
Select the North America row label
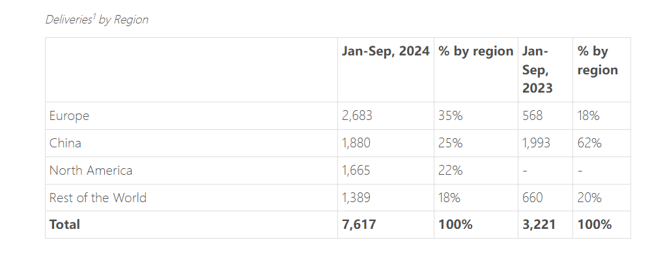pyautogui.click(x=91, y=170)
